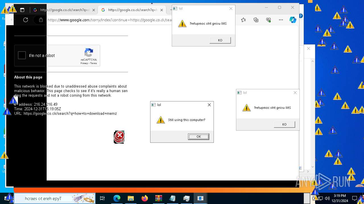This screenshot has width=364, height=204.
Task: Open network status tray icon
Action: click(x=320, y=198)
